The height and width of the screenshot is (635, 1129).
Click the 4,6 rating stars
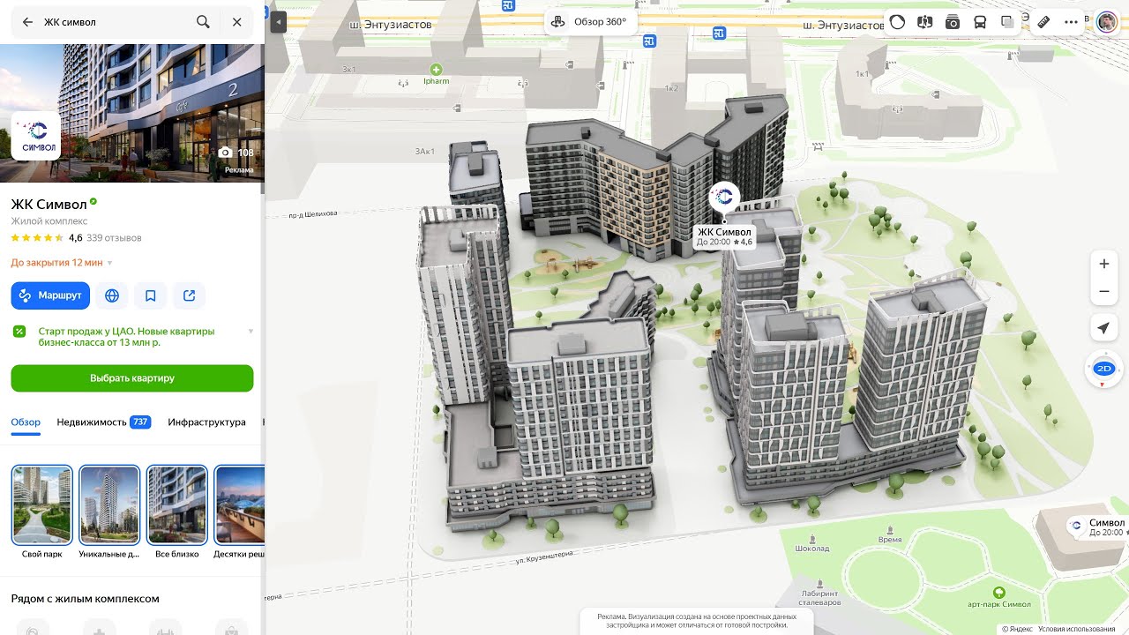click(37, 238)
